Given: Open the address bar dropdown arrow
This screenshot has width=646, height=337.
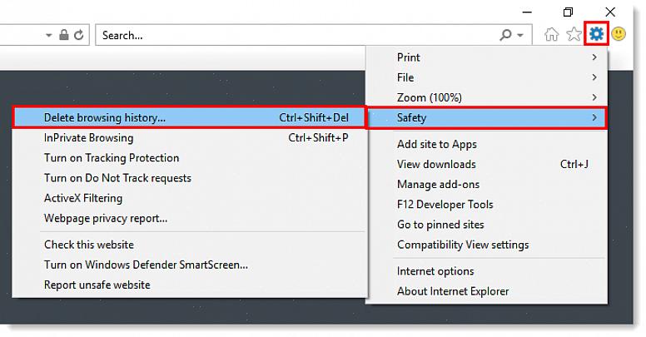Looking at the screenshot, I should click(48, 36).
